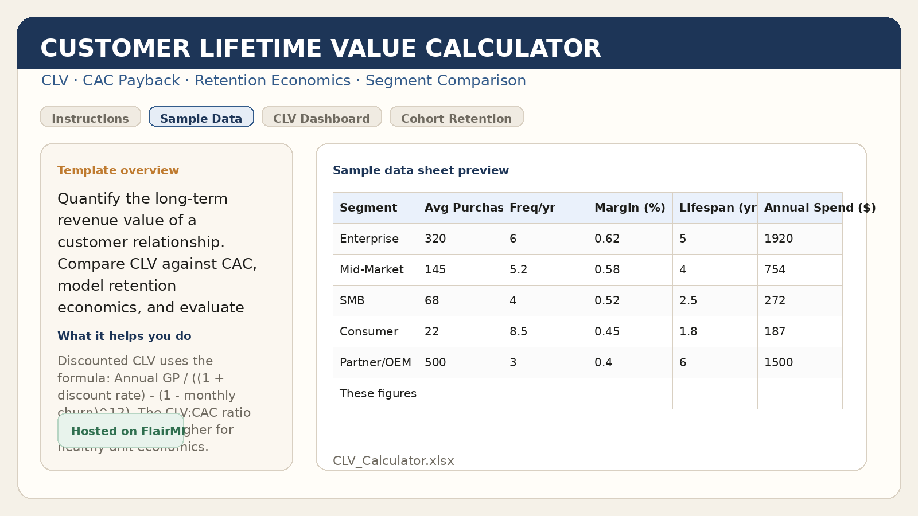Image resolution: width=918 pixels, height=516 pixels.
Task: View the CLV Dashboard tab
Action: [321, 118]
